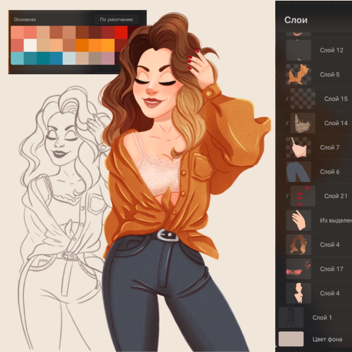This screenshot has height=352, width=352.
Task: Select the hair thumbnail of Слой 4
Action: tap(298, 245)
